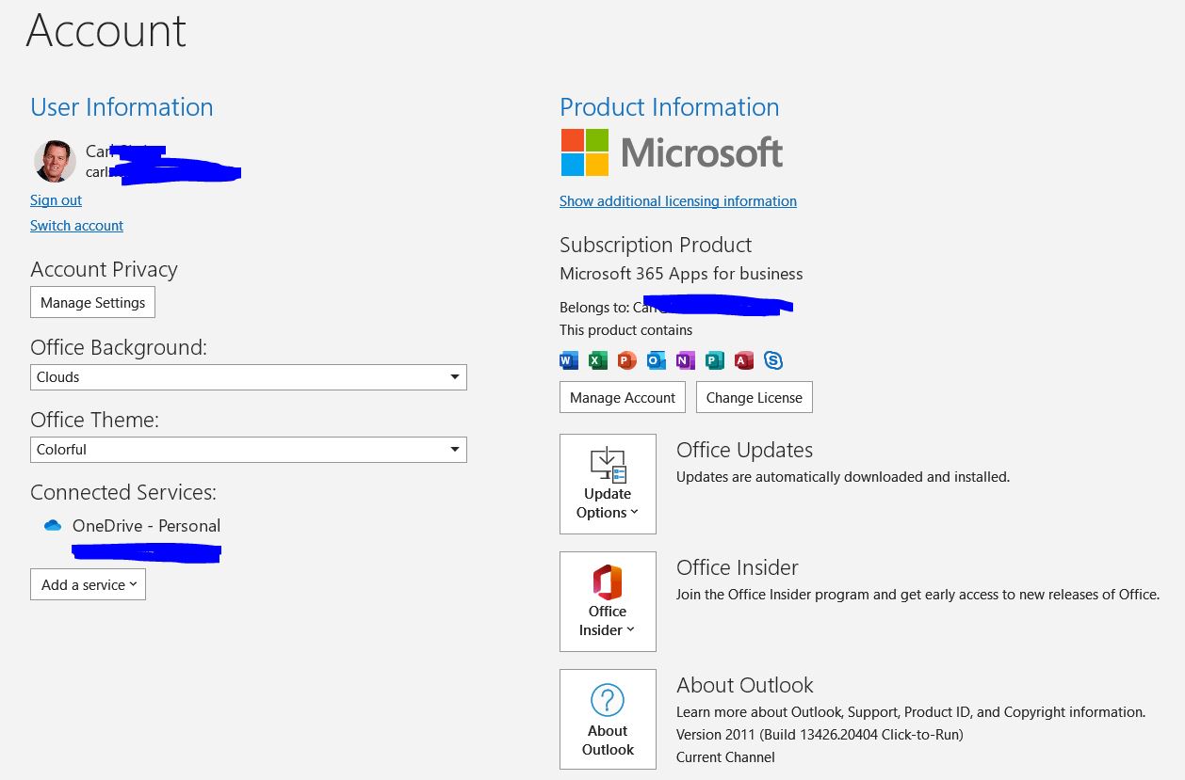
Task: Click the 'This product contains' text
Action: (x=625, y=330)
